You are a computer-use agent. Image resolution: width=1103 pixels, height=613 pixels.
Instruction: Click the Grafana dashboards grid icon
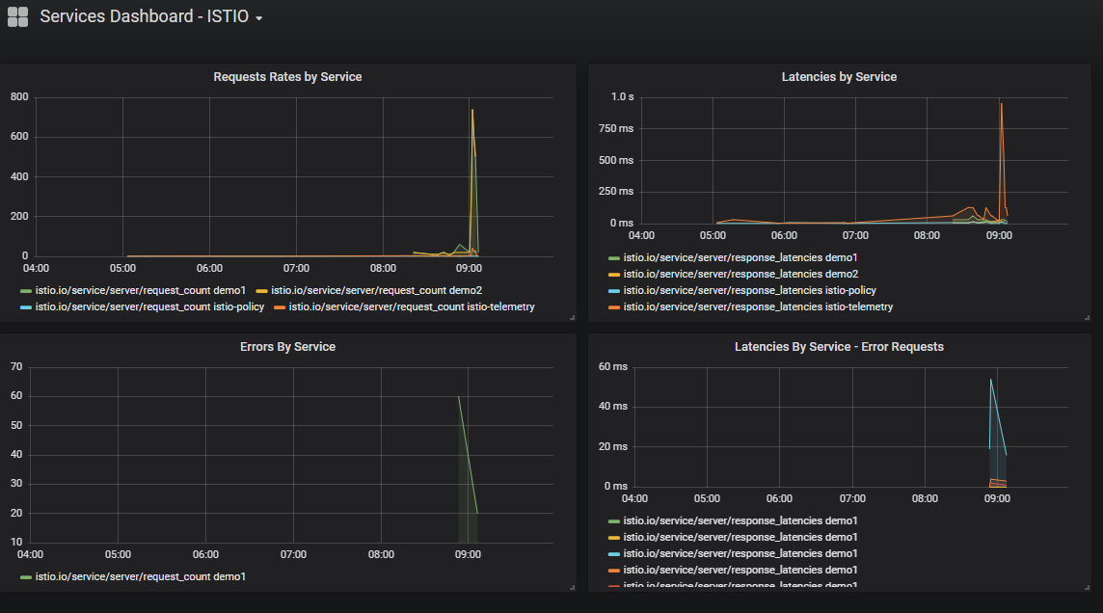(x=18, y=17)
